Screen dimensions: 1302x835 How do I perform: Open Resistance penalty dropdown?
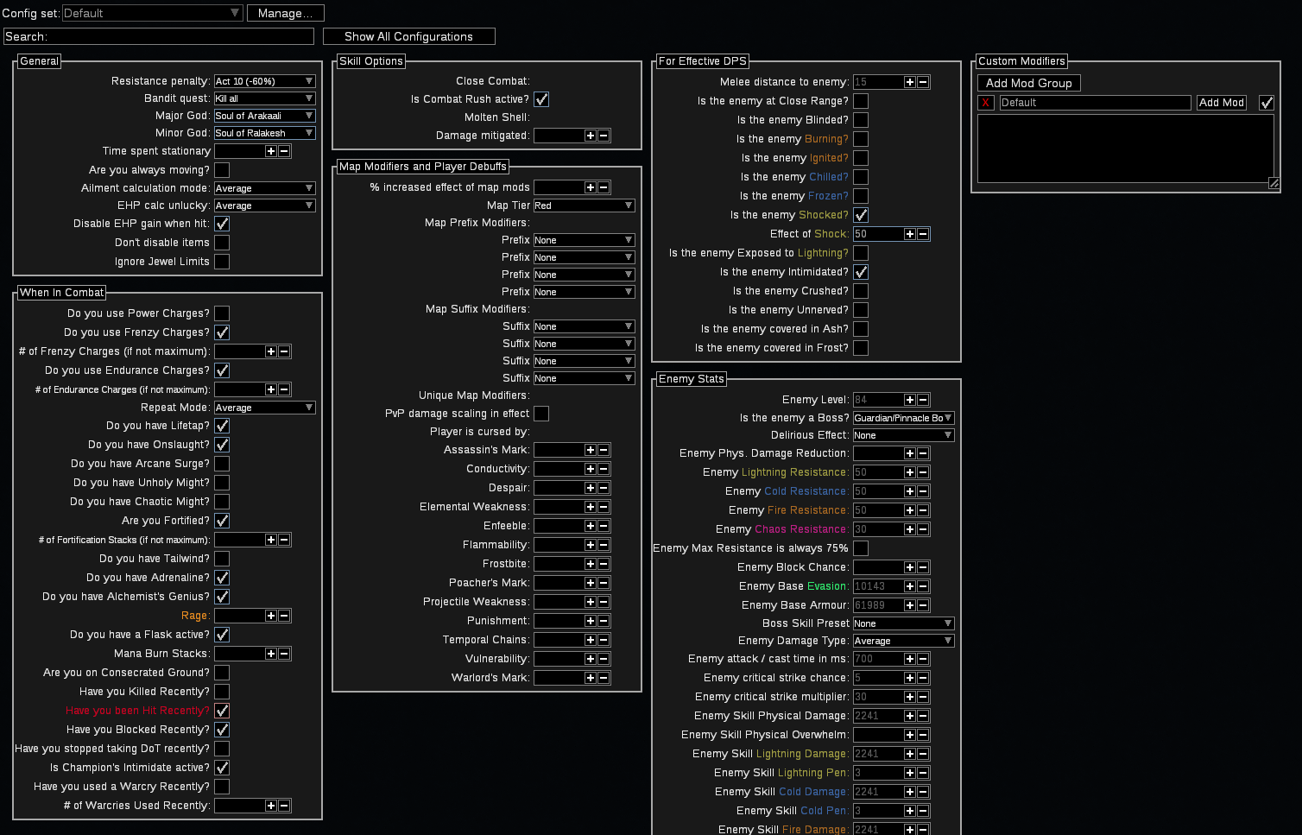(x=265, y=81)
